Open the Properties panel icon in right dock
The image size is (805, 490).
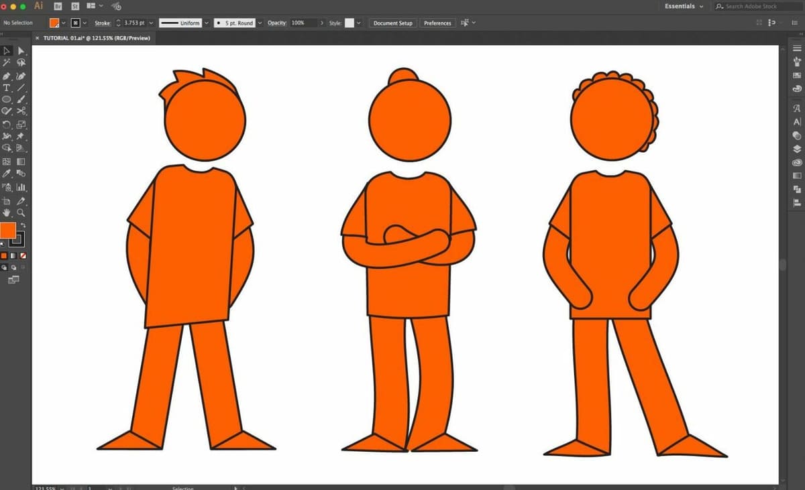coord(797,48)
